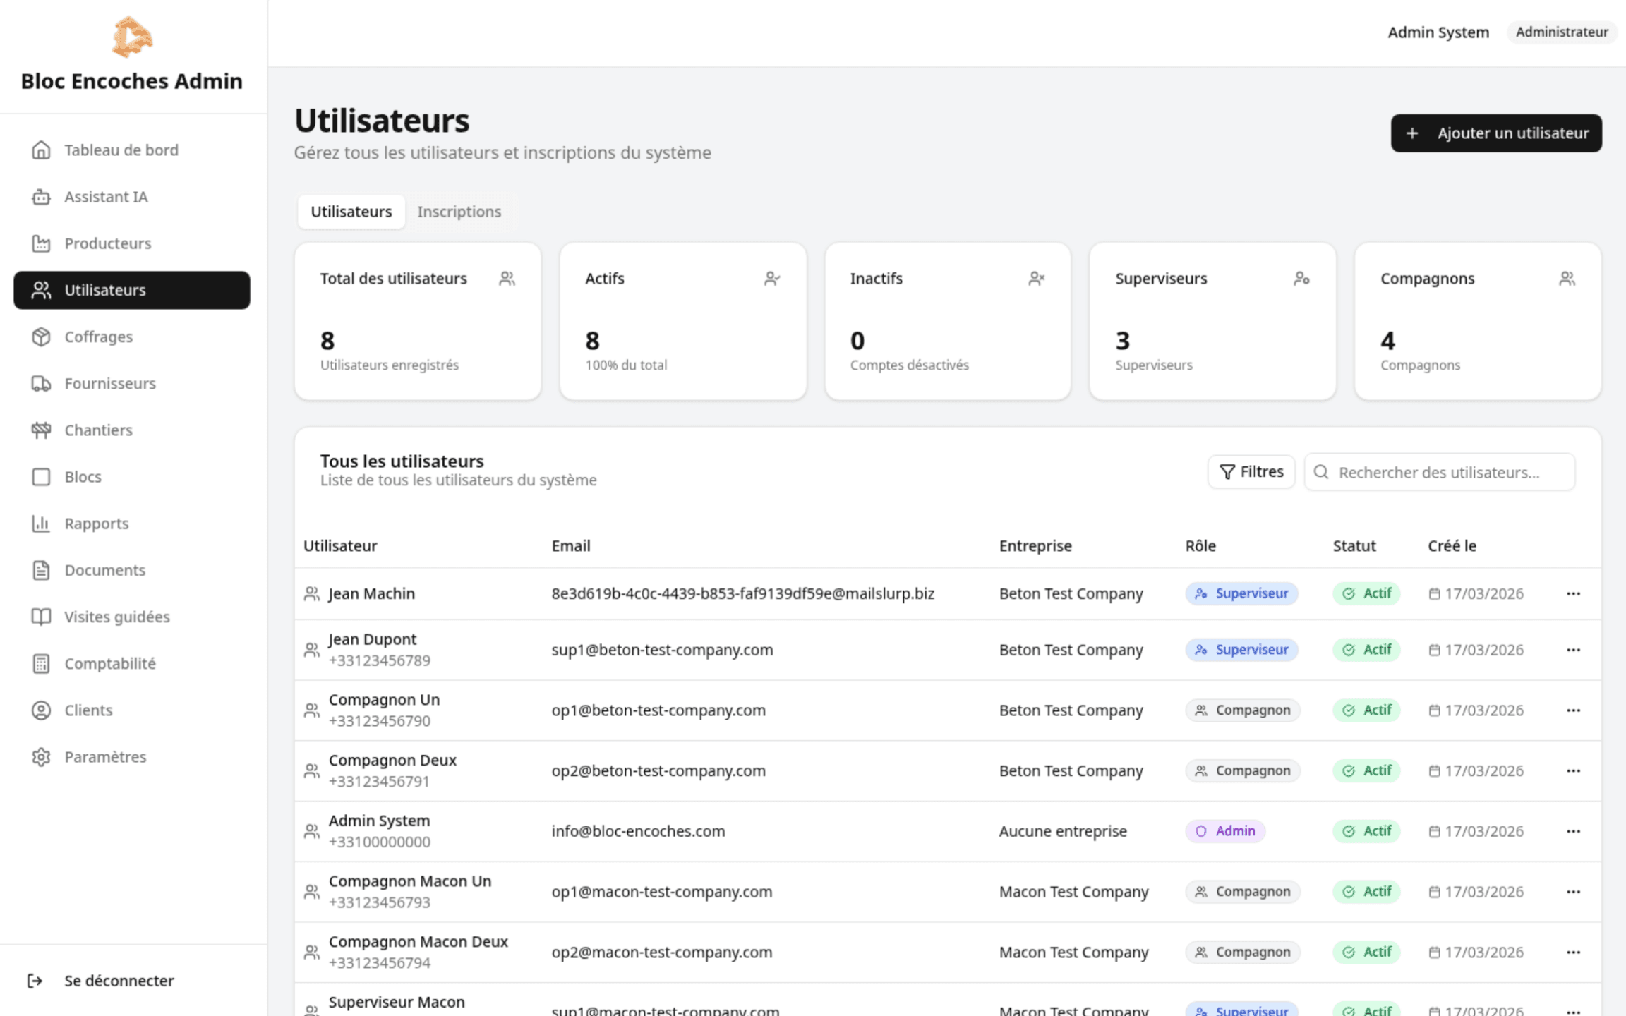Image resolution: width=1626 pixels, height=1016 pixels.
Task: Click email op2@macon-test-company.com
Action: coord(662,953)
